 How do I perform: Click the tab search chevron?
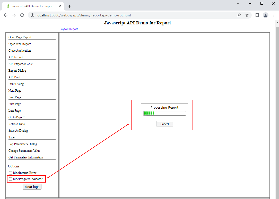238,4
